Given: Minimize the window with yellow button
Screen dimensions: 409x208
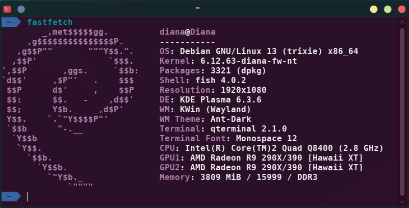Looking at the screenshot, I should [x=373, y=9].
